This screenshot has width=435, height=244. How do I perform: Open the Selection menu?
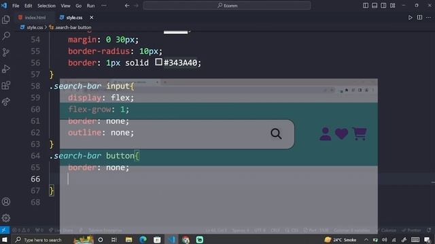(46, 5)
